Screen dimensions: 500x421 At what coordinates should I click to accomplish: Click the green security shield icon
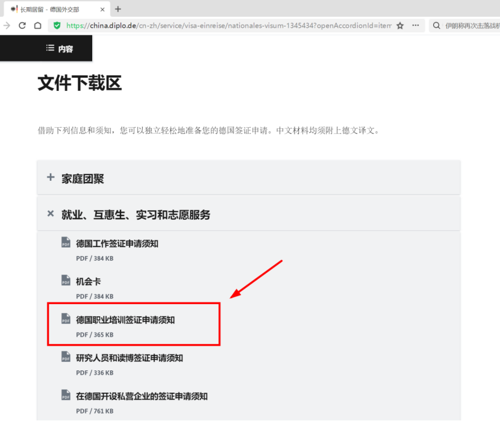[57, 26]
